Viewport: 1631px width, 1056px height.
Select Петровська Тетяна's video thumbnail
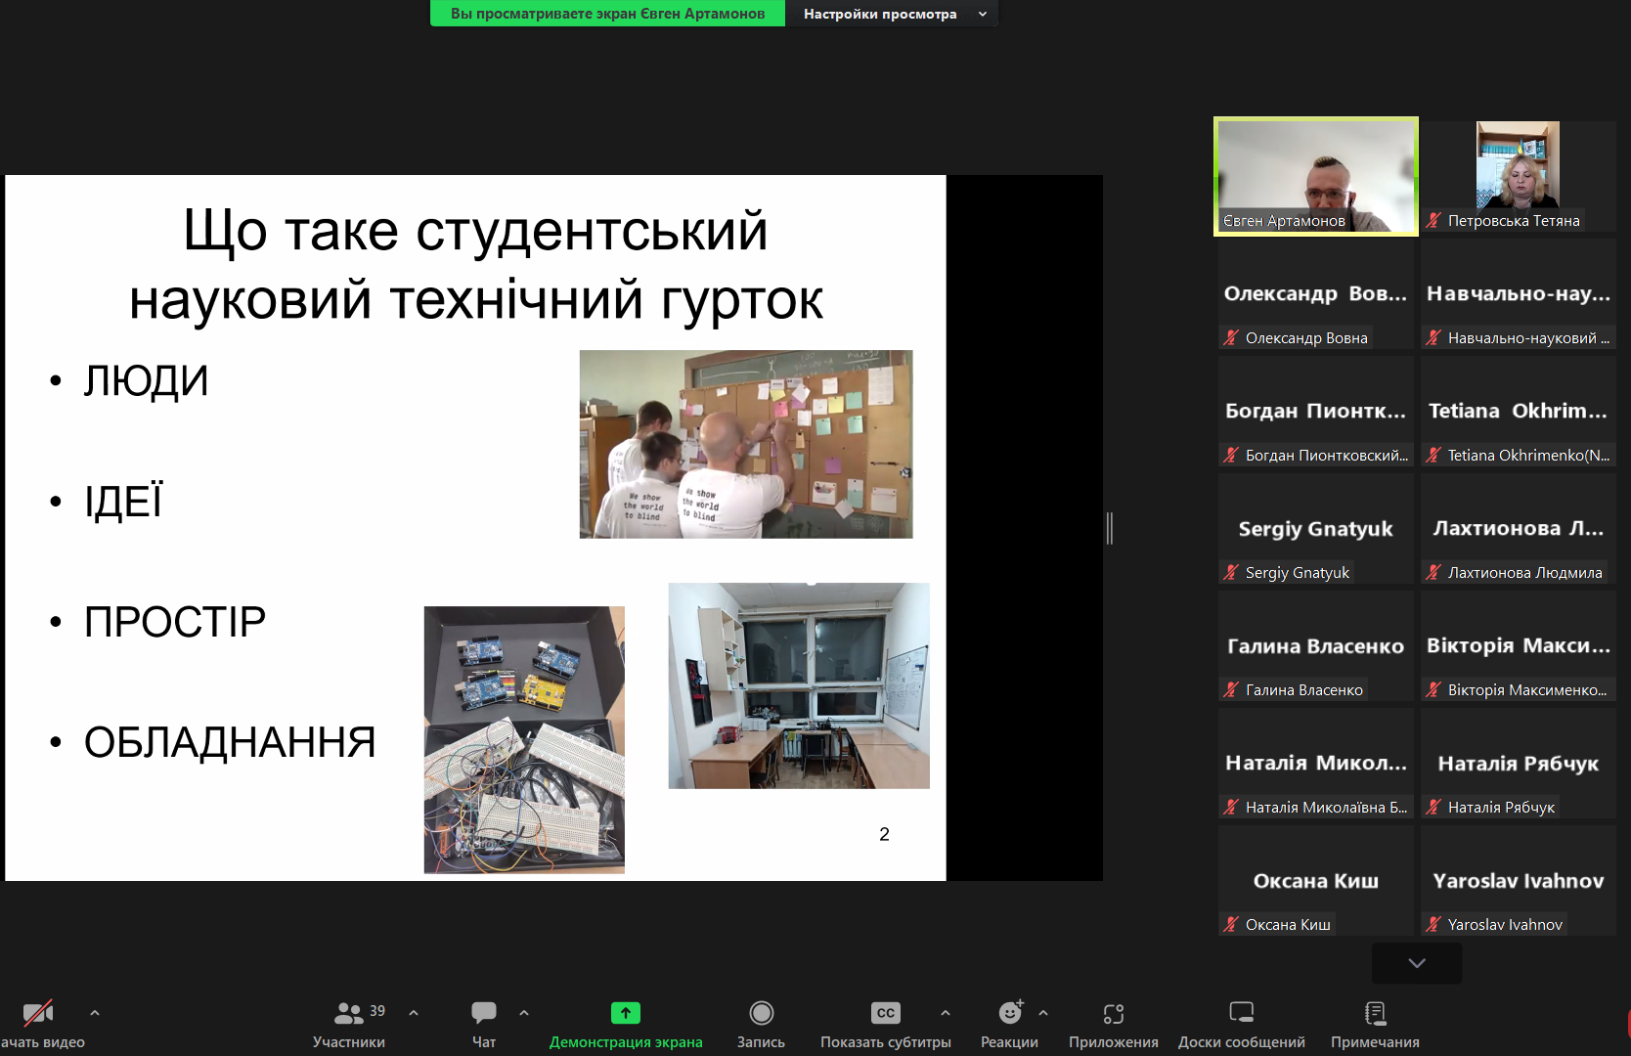point(1518,176)
